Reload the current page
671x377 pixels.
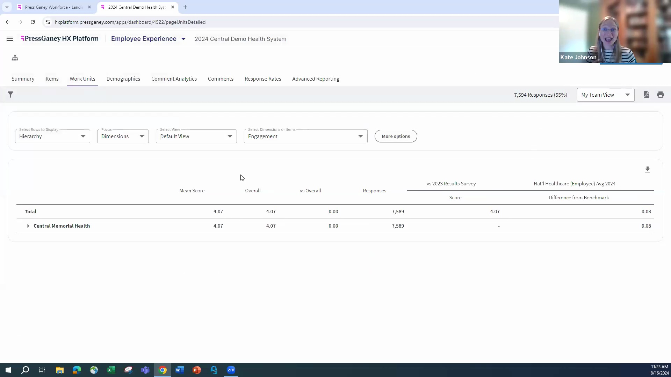(33, 22)
